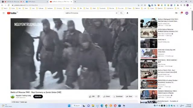
Task: Open the Company bookmarks folder
Action: tap(58, 8)
